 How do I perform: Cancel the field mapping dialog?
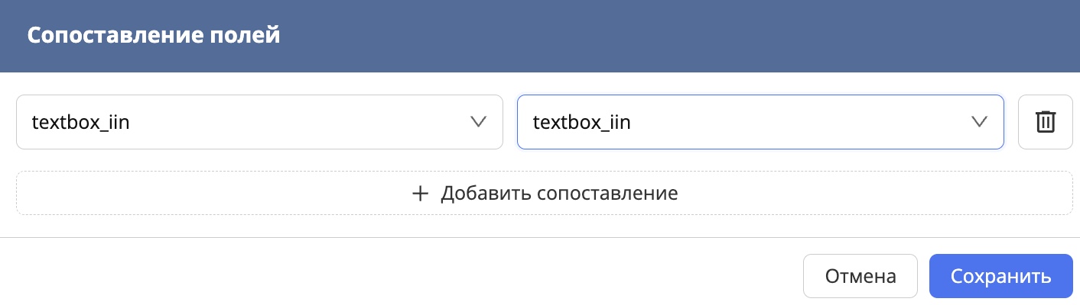(x=860, y=276)
